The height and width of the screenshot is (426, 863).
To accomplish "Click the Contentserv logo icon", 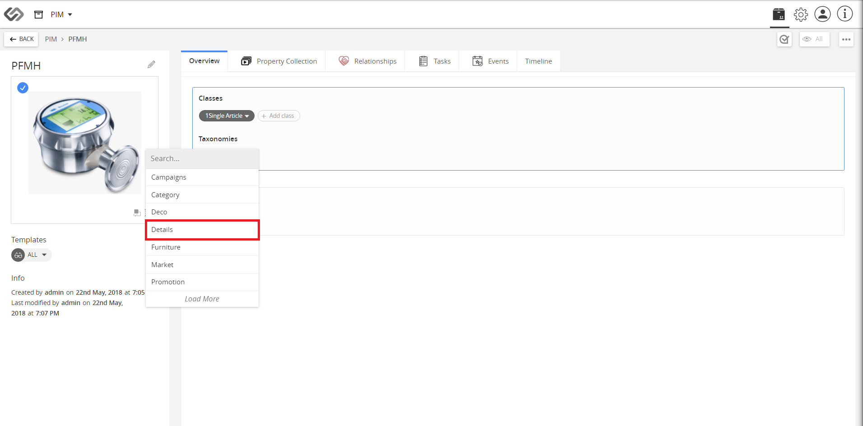I will tap(14, 14).
